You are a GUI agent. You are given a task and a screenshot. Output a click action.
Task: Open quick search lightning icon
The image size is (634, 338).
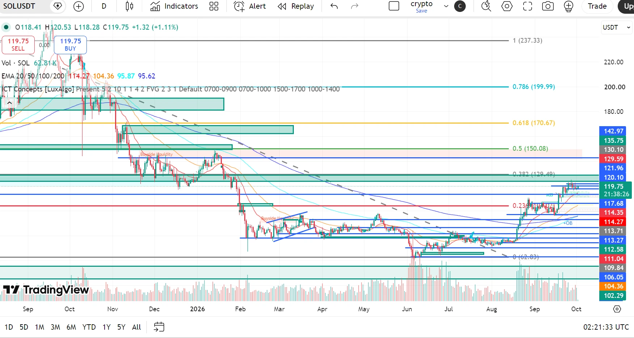[x=486, y=6]
